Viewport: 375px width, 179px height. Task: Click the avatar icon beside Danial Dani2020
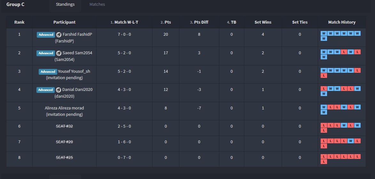click(x=59, y=90)
